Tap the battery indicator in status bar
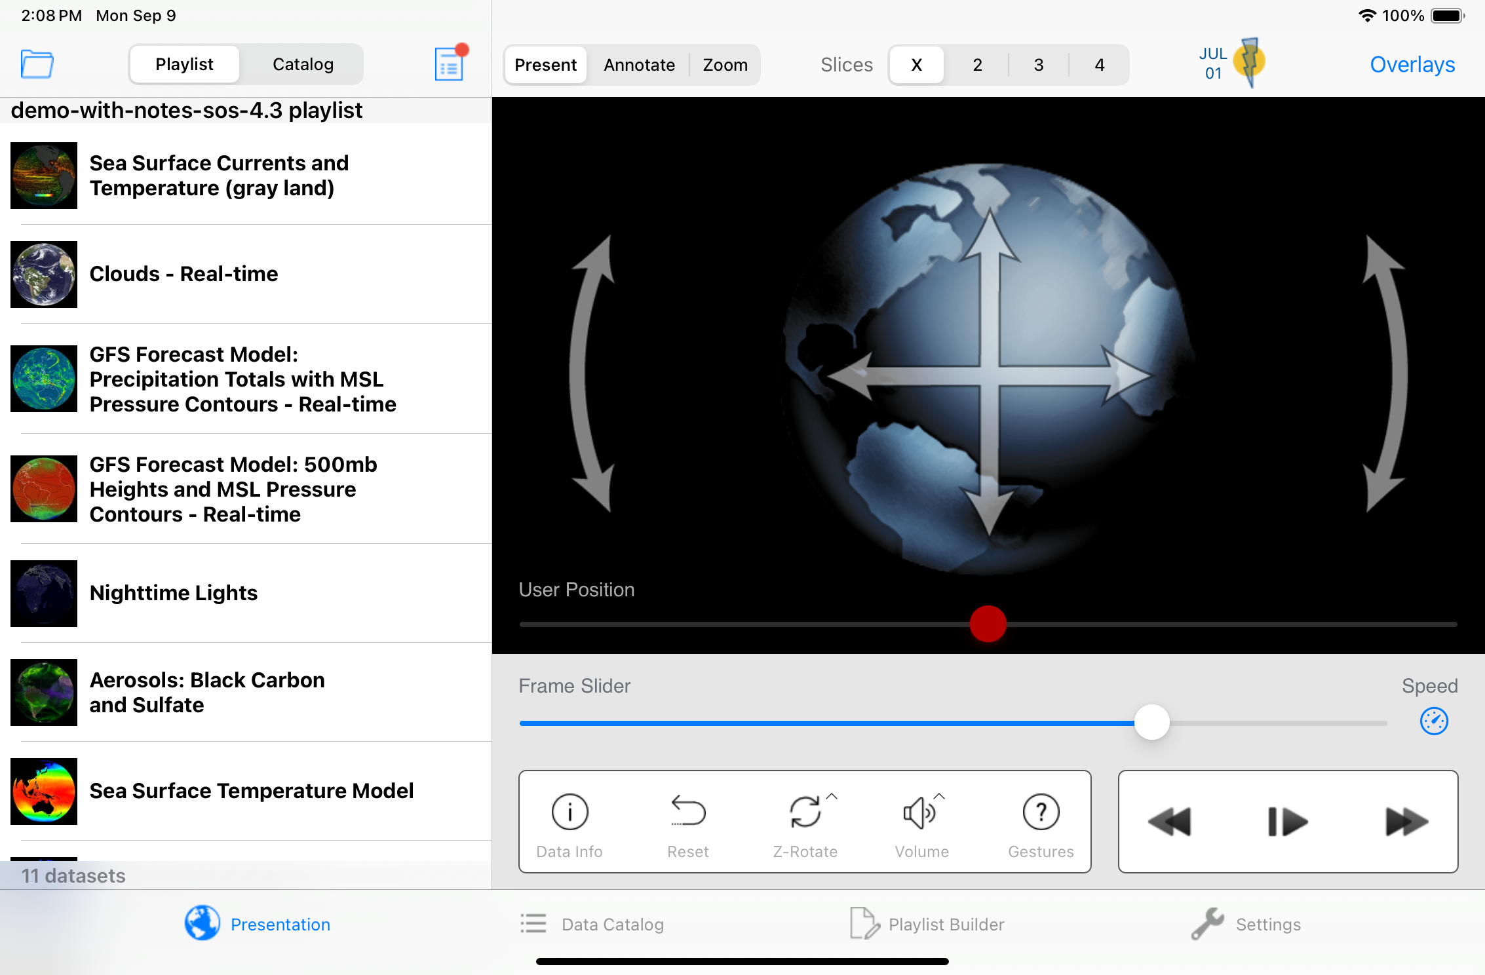The height and width of the screenshot is (975, 1485). [1448, 16]
